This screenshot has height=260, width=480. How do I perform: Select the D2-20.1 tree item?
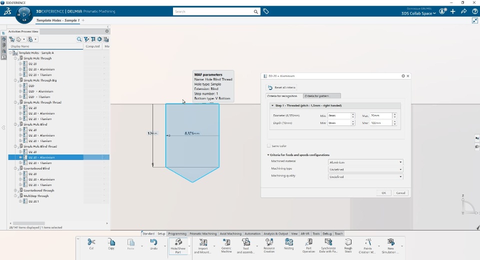(33, 201)
